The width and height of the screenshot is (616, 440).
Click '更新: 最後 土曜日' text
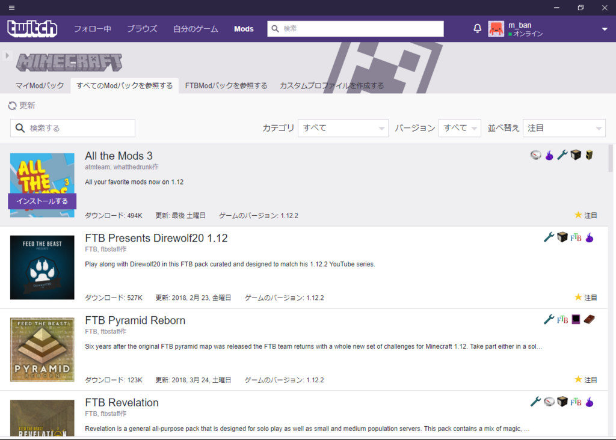coord(180,215)
